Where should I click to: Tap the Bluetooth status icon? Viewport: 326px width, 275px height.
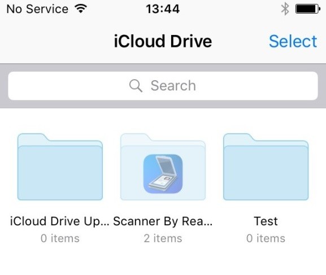click(x=285, y=9)
